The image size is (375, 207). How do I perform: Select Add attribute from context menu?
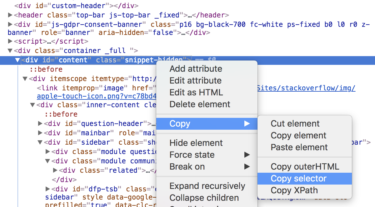tap(196, 69)
